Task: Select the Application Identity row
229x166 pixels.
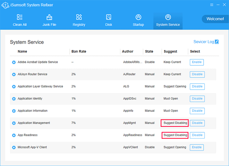Action: 113,99
